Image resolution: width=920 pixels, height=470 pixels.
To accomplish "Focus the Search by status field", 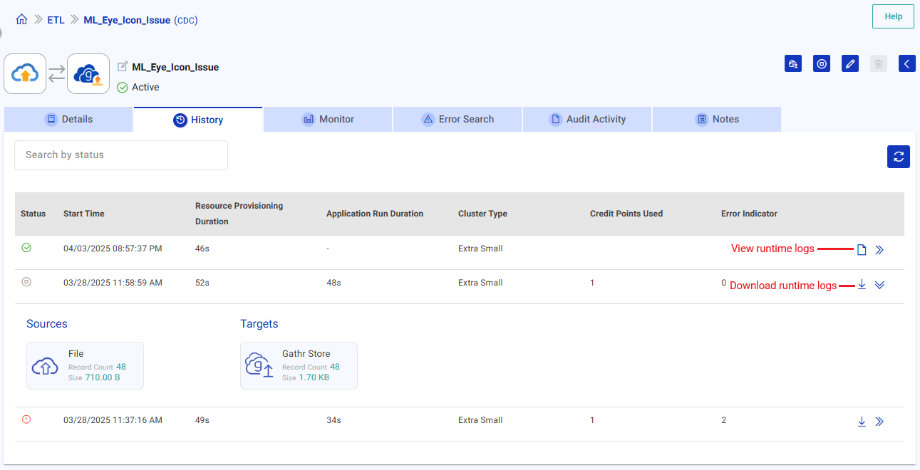I will point(121,155).
